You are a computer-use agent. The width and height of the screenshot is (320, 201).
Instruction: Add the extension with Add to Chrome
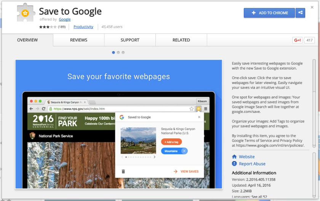[269, 13]
